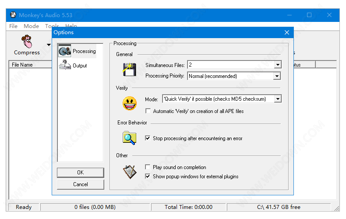The width and height of the screenshot is (346, 219).
Task: Enable Play sound on completion
Action: pos(148,167)
